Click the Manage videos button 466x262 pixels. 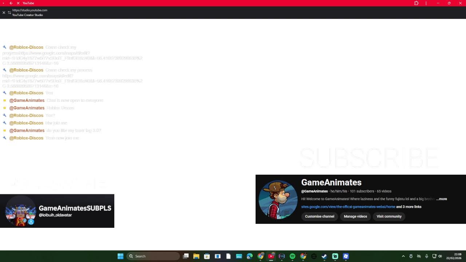pos(355,216)
